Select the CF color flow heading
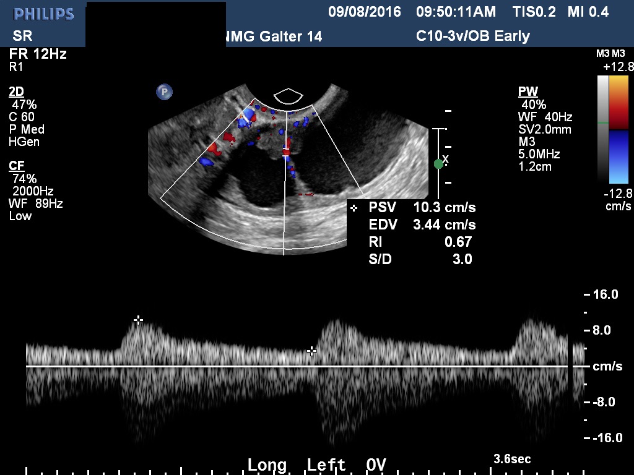634x475 pixels. (x=17, y=166)
